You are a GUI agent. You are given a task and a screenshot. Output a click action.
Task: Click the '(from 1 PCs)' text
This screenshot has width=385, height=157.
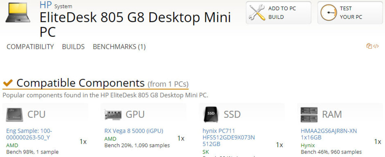coord(168,84)
